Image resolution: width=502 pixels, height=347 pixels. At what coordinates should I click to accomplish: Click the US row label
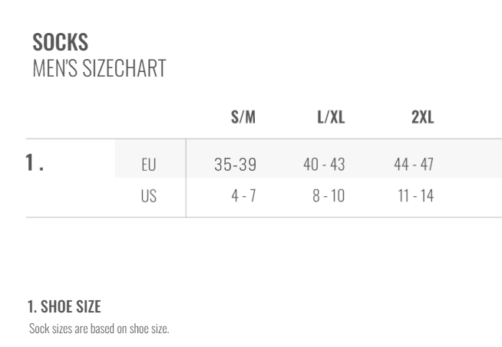(x=149, y=196)
